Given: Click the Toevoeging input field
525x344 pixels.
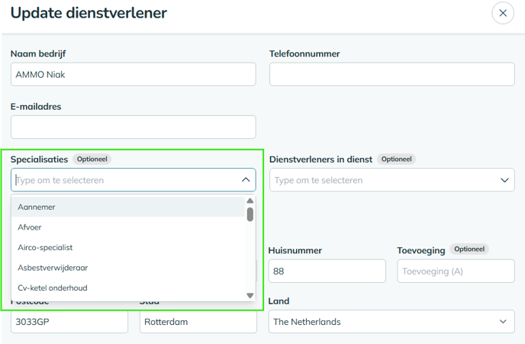Looking at the screenshot, I should [456, 271].
